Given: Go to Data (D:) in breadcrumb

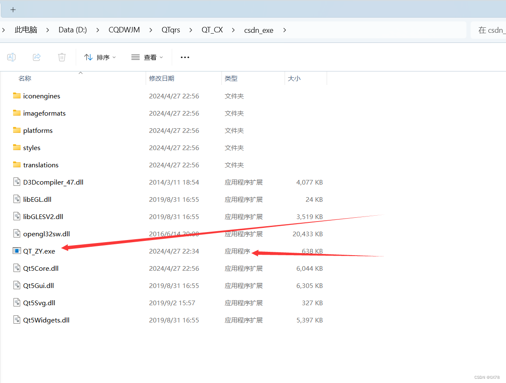Looking at the screenshot, I should click(x=73, y=30).
